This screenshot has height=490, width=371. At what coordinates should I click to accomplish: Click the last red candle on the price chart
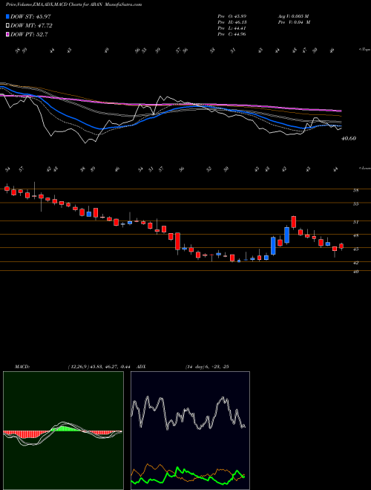coord(341,246)
